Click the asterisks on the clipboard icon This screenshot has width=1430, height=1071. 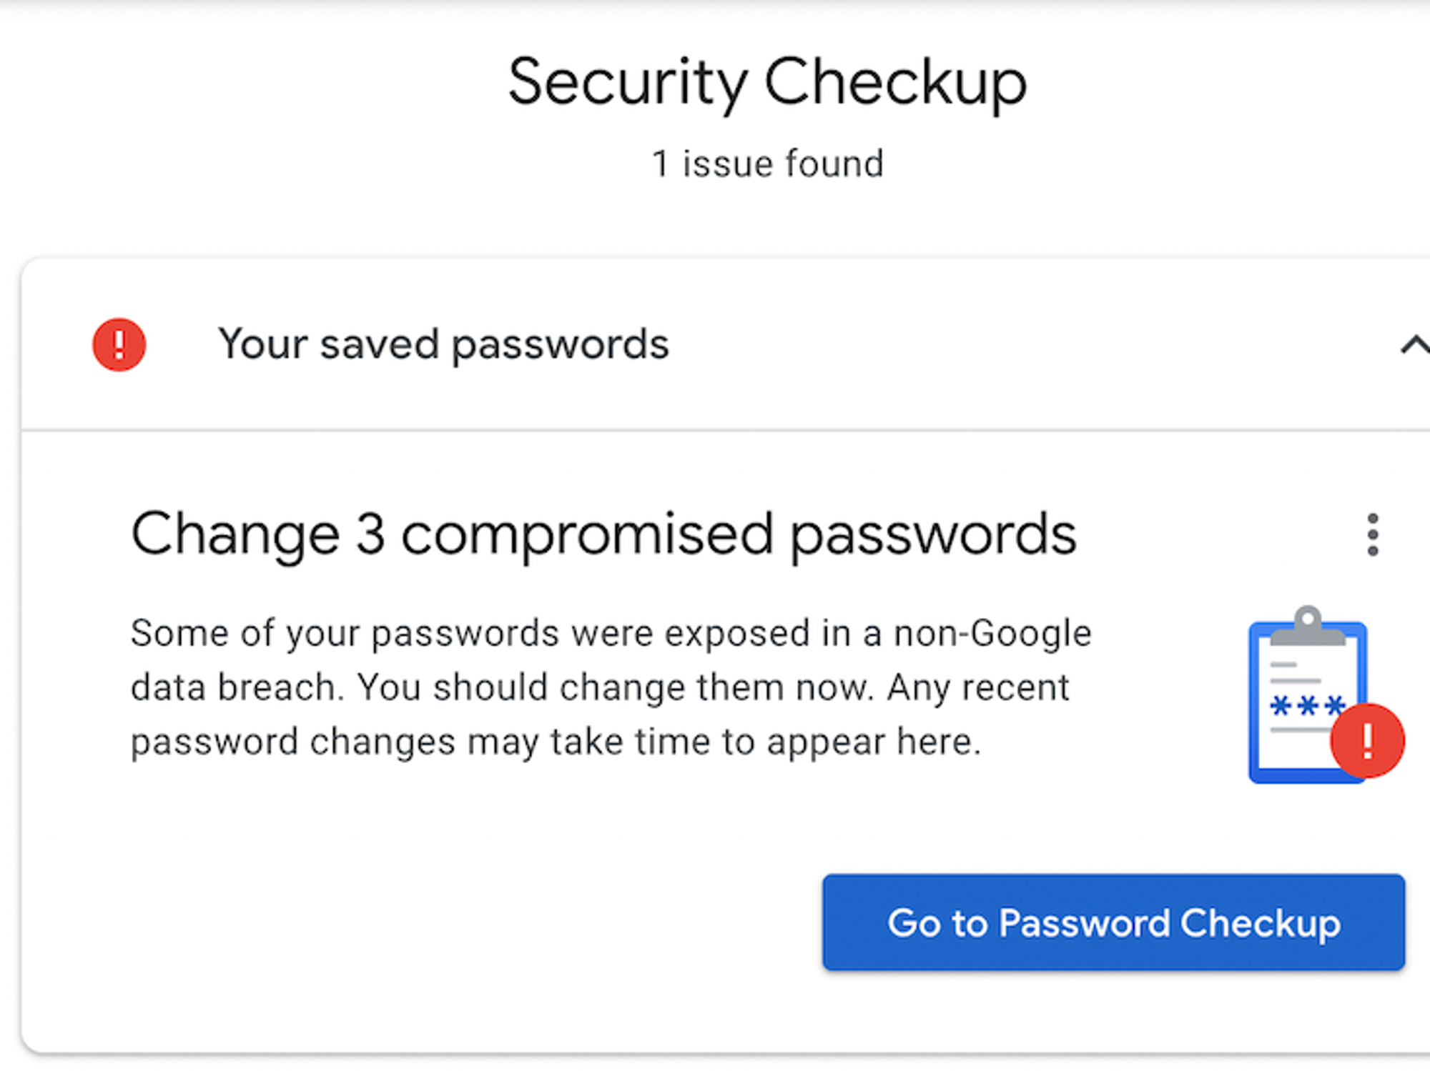pyautogui.click(x=1306, y=707)
